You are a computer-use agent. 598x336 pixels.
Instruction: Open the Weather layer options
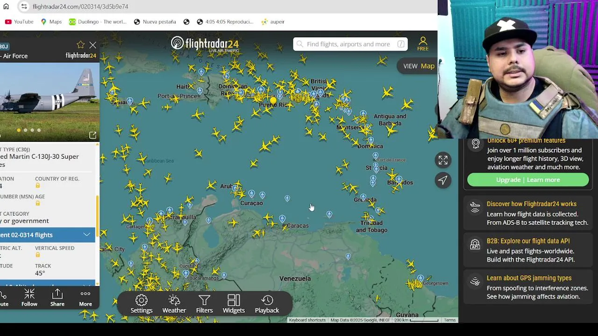tap(174, 304)
